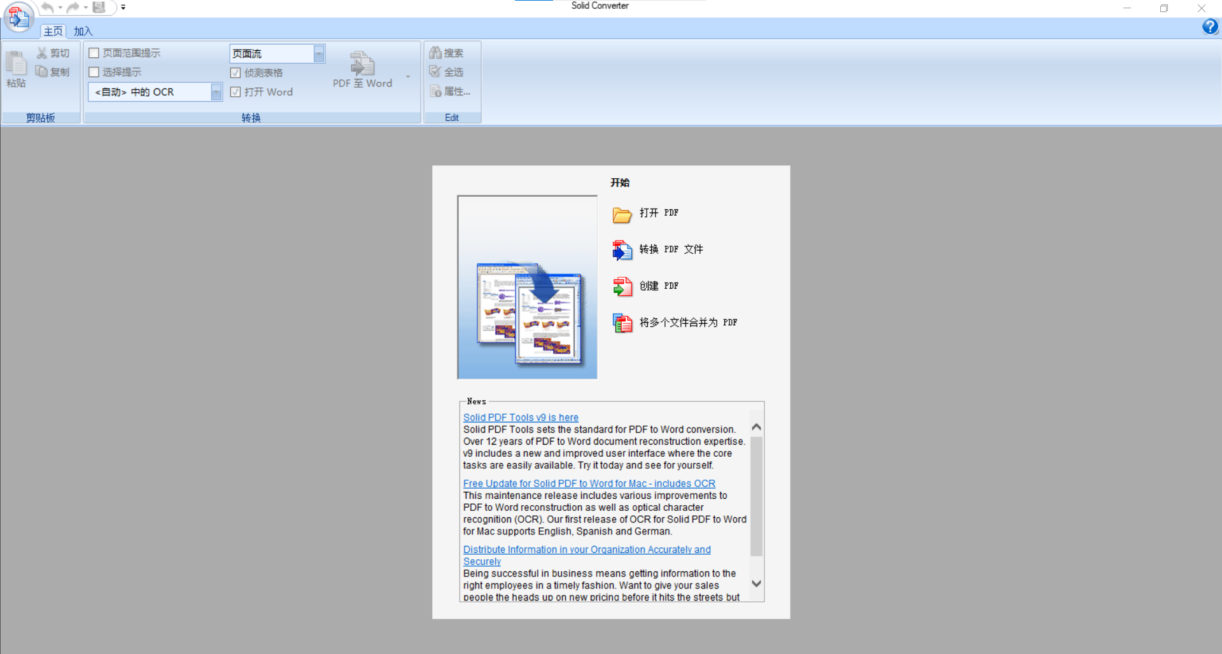
Task: Toggle the 打开 Word checkbox
Action: tap(235, 92)
